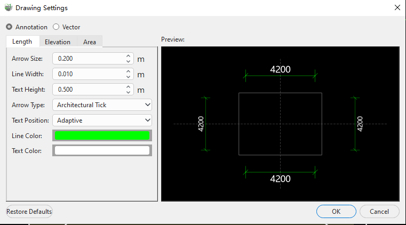This screenshot has width=406, height=225.
Task: Decrease Arrow Size with down arrow
Action: (x=128, y=61)
